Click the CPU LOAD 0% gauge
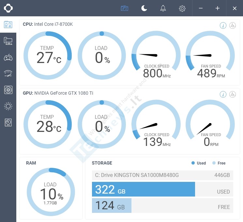Viewport: 243px width, 222px height. click(x=102, y=55)
